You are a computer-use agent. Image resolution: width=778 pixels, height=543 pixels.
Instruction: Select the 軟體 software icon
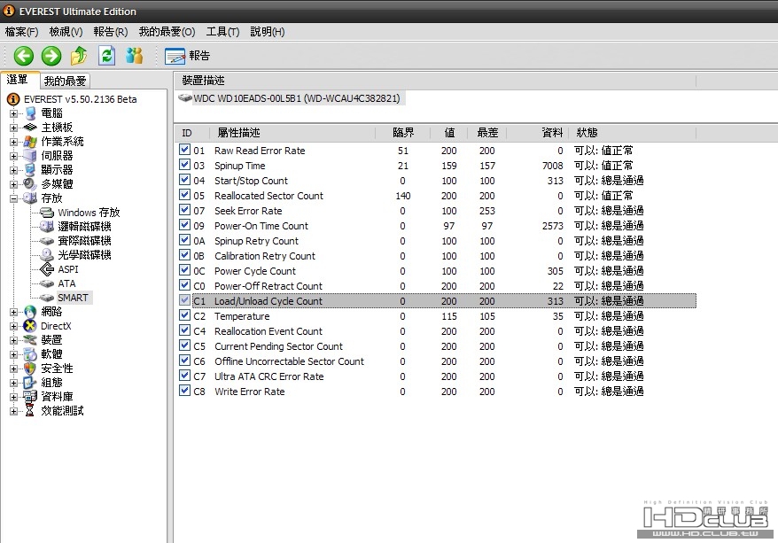(x=30, y=354)
